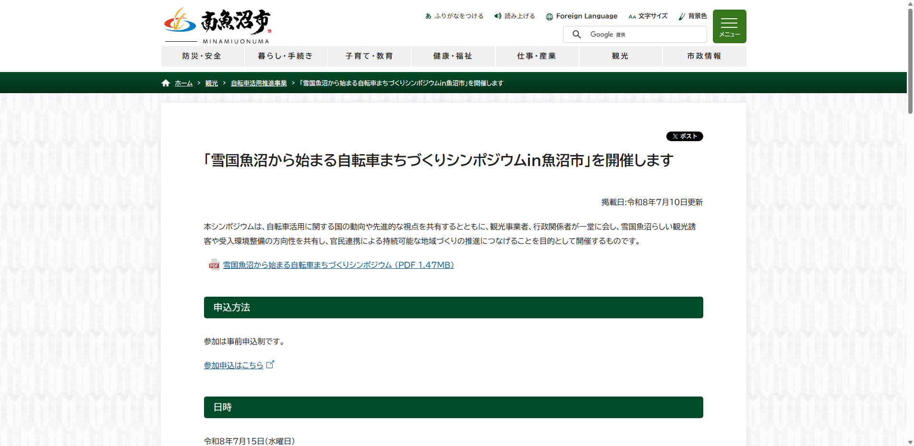Open the symposium PDF (1.47MB) link
The width and height of the screenshot is (914, 446).
tap(338, 265)
